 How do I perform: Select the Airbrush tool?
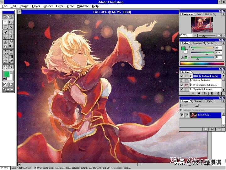pyautogui.click(x=6, y=32)
